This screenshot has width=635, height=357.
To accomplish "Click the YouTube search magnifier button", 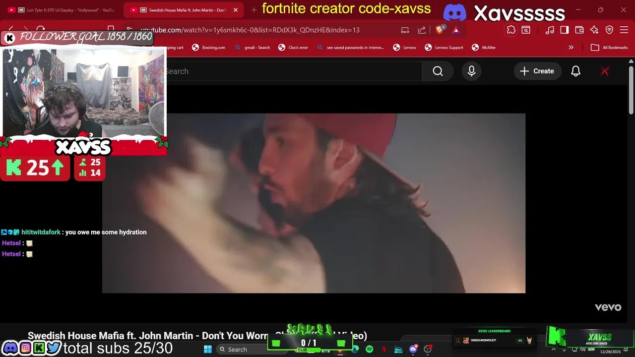I will pos(438,71).
